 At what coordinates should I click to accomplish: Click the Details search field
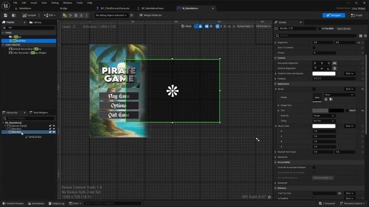pos(316,36)
